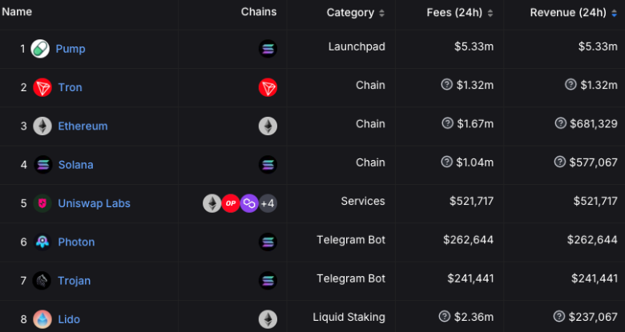625x332 pixels.
Task: Open the Solana protocol link
Action: point(76,165)
